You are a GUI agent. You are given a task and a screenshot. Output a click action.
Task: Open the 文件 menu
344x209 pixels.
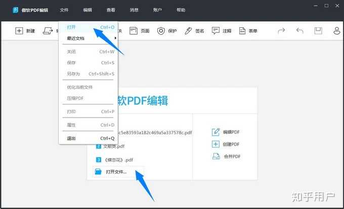click(64, 10)
